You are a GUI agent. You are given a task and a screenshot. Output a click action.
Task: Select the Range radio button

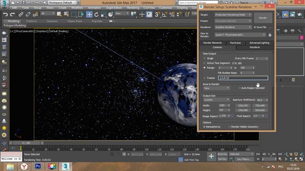204,67
